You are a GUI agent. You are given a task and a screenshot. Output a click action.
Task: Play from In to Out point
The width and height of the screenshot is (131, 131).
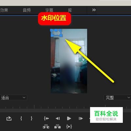tap(69, 127)
